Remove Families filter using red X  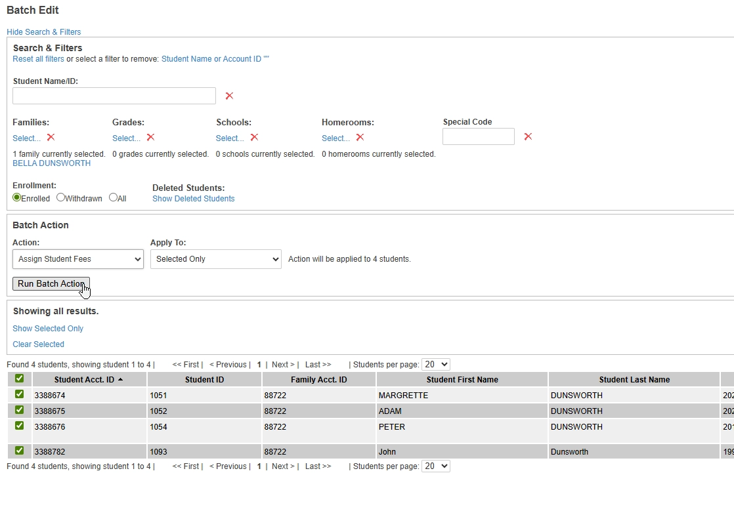51,137
